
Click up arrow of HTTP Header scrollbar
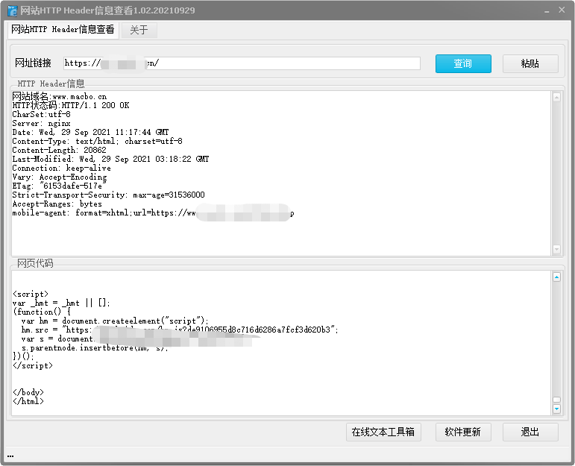(556, 97)
